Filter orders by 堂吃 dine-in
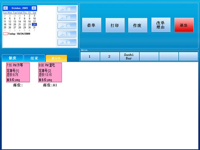This screenshot has height=150, width=200. (67, 26)
